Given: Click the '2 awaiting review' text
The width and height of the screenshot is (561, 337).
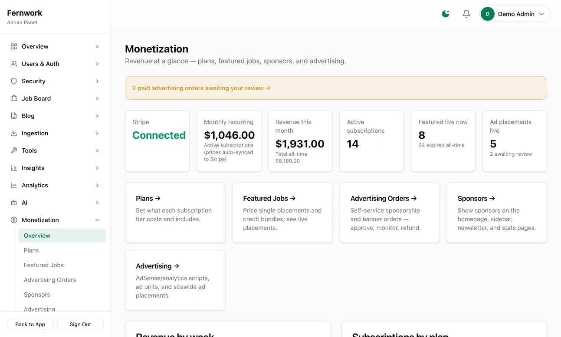Looking at the screenshot, I should click(511, 154).
